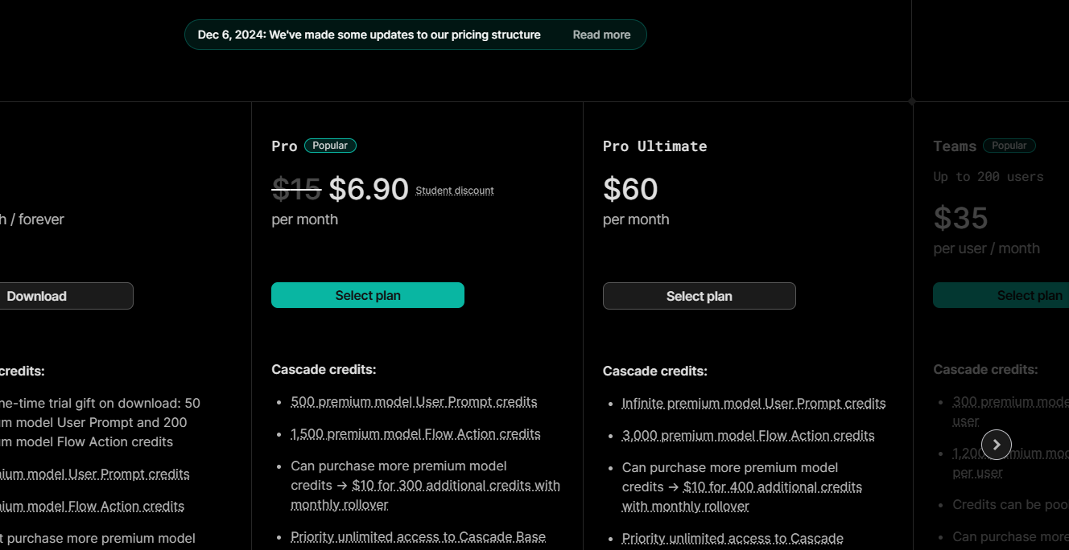Click the Popular badge beside Pro
The width and height of the screenshot is (1069, 550).
coord(330,146)
